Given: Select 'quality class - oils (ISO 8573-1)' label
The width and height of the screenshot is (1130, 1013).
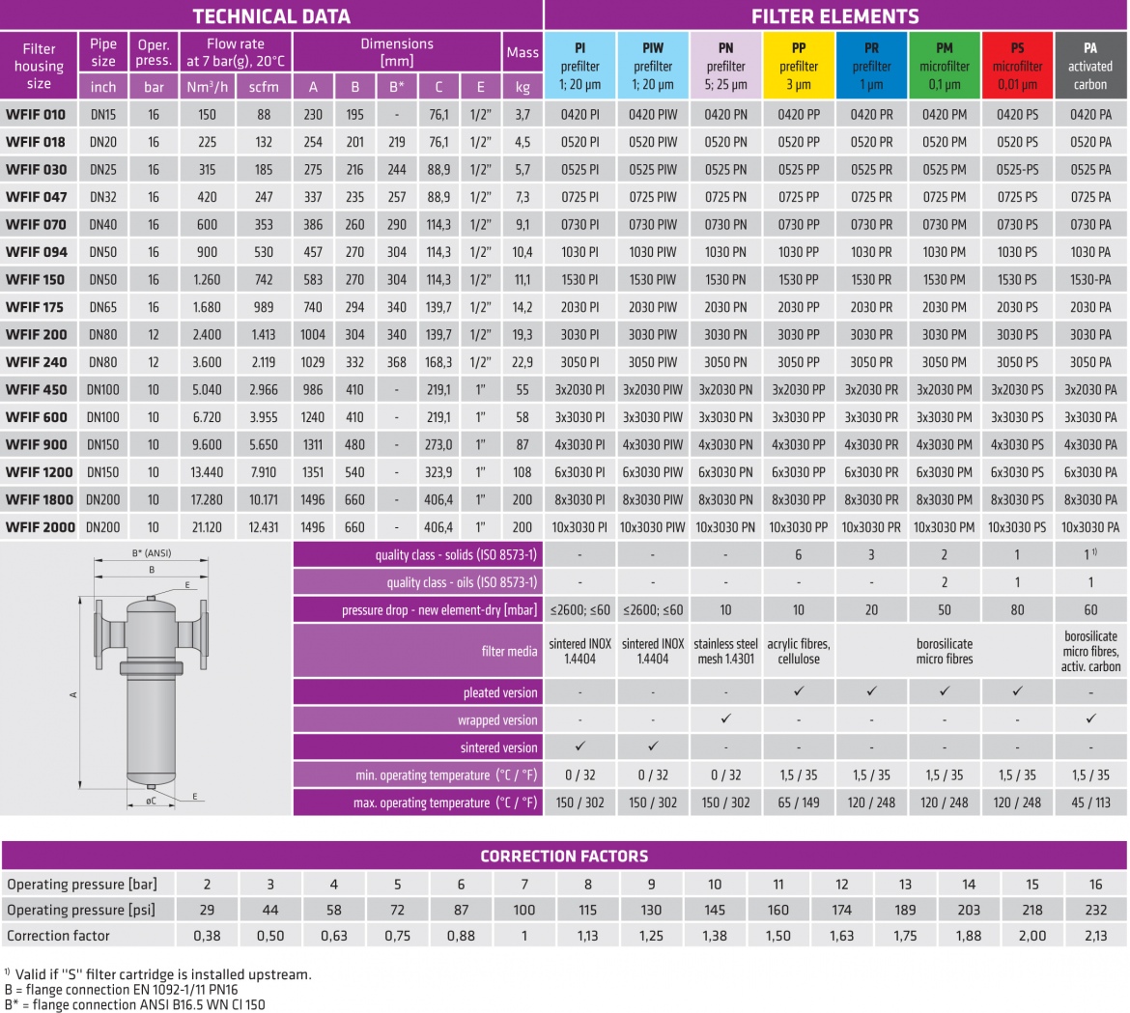Looking at the screenshot, I should pos(462,582).
